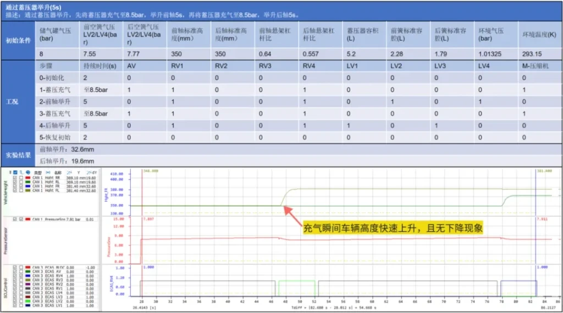This screenshot has width=563, height=313.
Task: Uncheck first checkbox of Hght RR signal
Action: pyautogui.click(x=14, y=178)
